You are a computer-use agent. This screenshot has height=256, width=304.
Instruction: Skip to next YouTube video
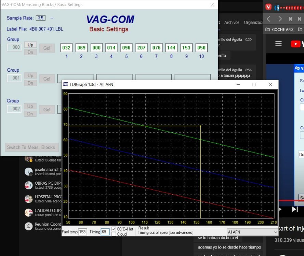(295, 209)
